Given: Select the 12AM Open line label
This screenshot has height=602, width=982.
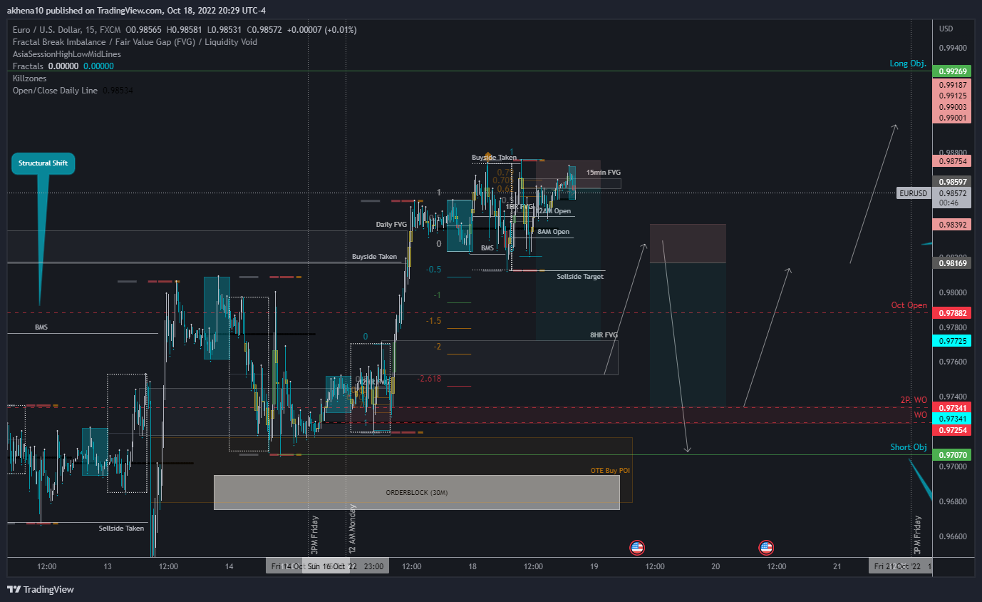Looking at the screenshot, I should tap(554, 211).
